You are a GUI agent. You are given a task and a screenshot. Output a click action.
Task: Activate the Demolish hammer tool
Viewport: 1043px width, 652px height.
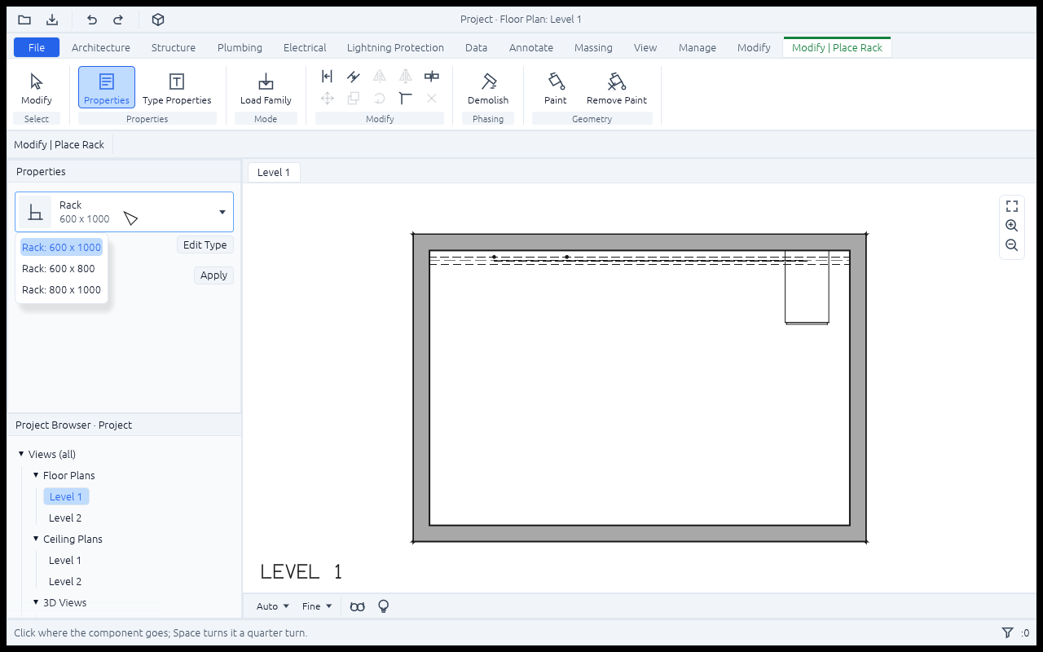[x=488, y=88]
